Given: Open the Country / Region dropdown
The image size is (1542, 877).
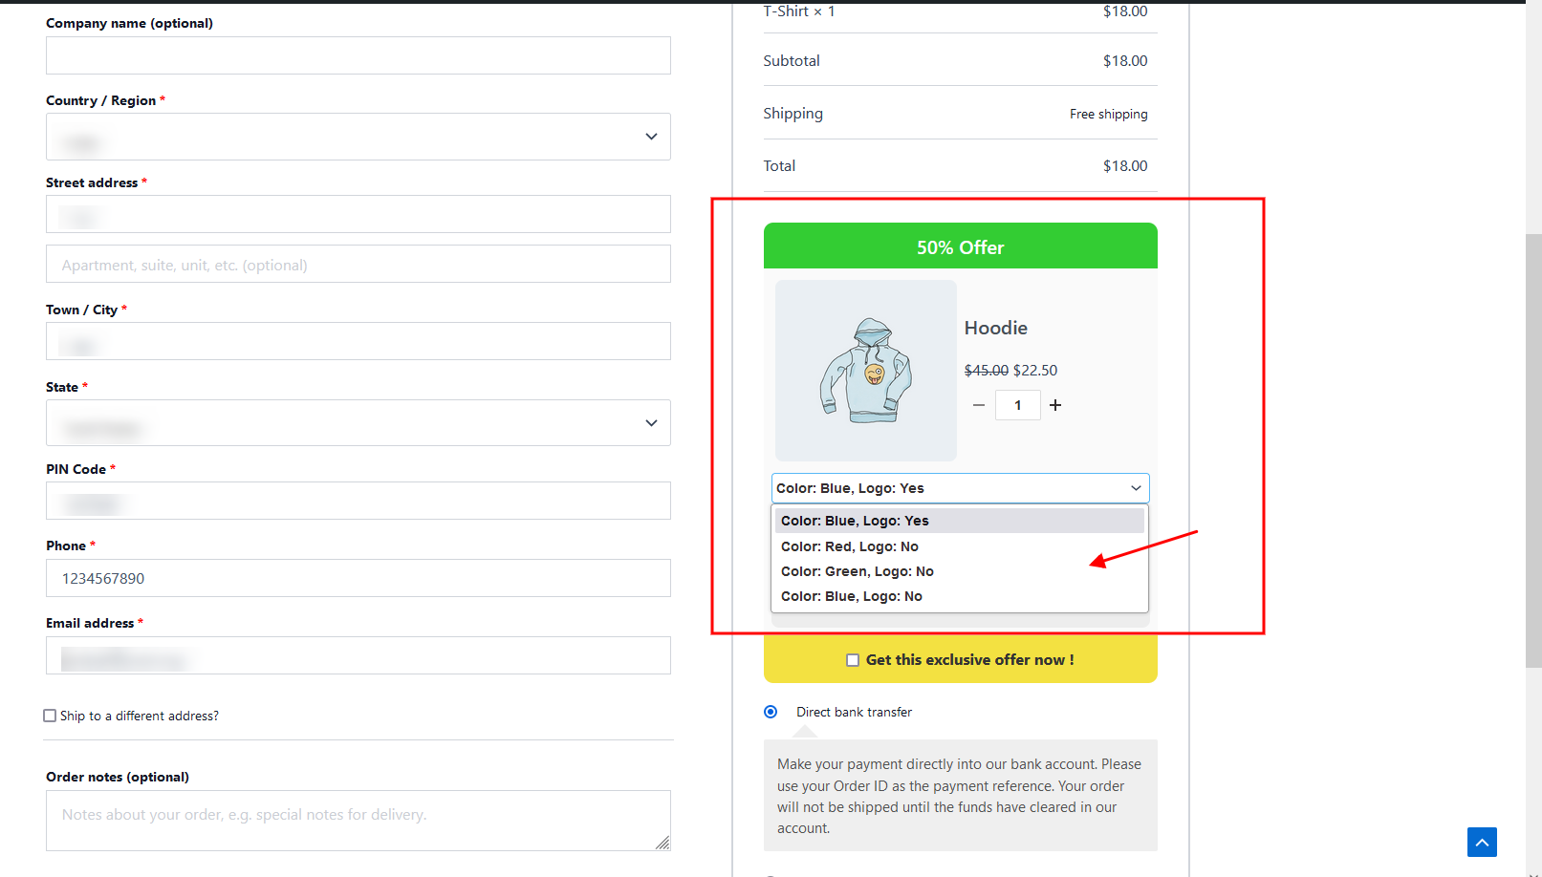Looking at the screenshot, I should tap(358, 137).
